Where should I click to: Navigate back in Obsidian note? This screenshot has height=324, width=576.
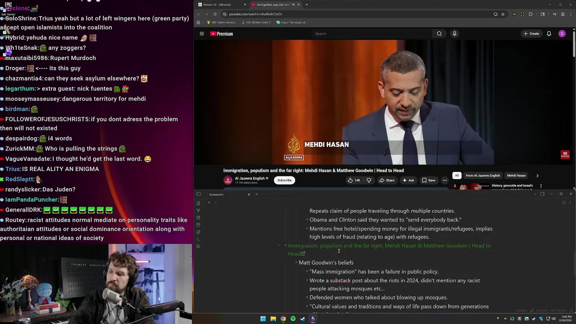tap(209, 202)
